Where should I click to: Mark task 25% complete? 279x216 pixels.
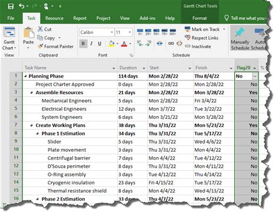(x=148, y=32)
